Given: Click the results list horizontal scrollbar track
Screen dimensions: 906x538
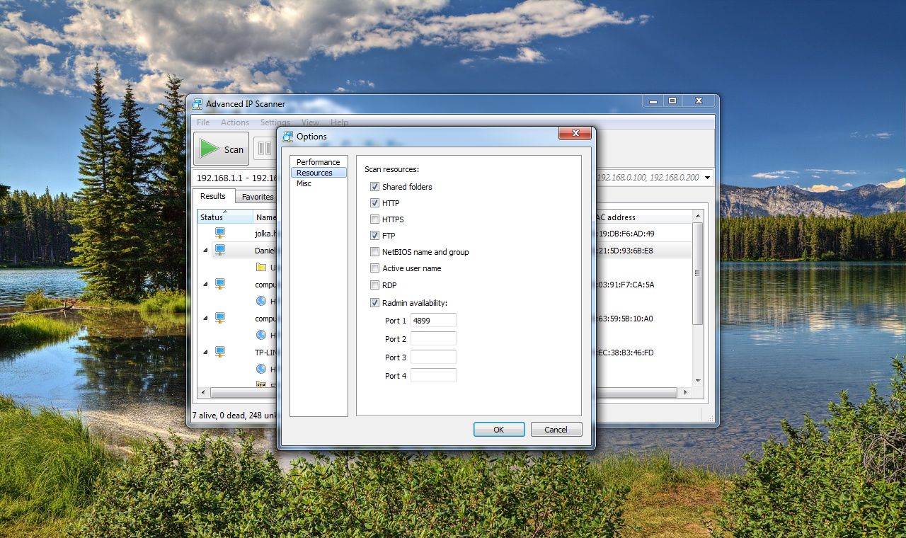Looking at the screenshot, I should click(x=445, y=392).
